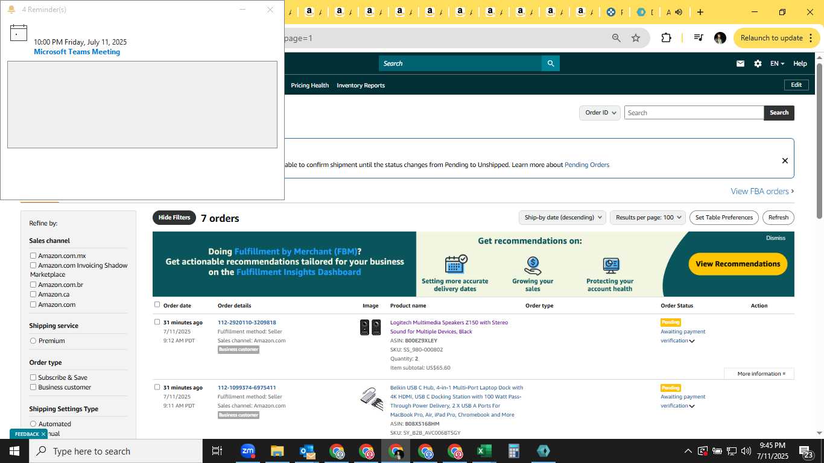Check the Business customer filter checkbox

(x=33, y=387)
